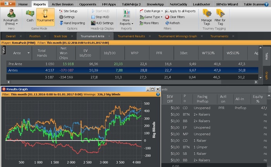Open the SitNGo Wizard tab

point(227,4)
